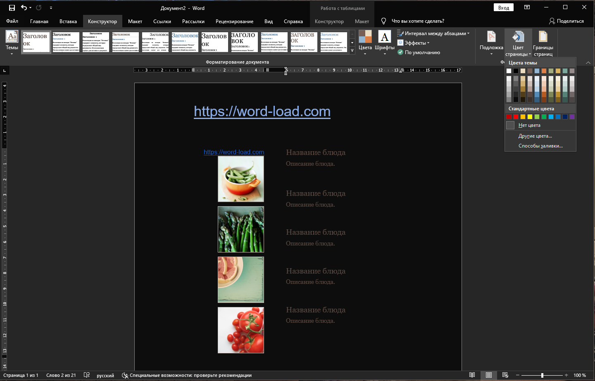The height and width of the screenshot is (381, 595).
Task: Enable the Web Layout view
Action: coord(505,375)
